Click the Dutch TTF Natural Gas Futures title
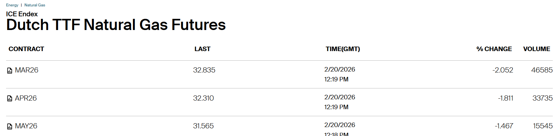Image resolution: width=556 pixels, height=136 pixels. (116, 25)
